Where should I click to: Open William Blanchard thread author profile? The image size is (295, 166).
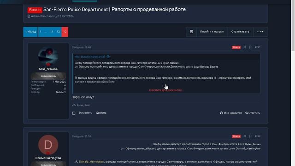click(x=41, y=16)
